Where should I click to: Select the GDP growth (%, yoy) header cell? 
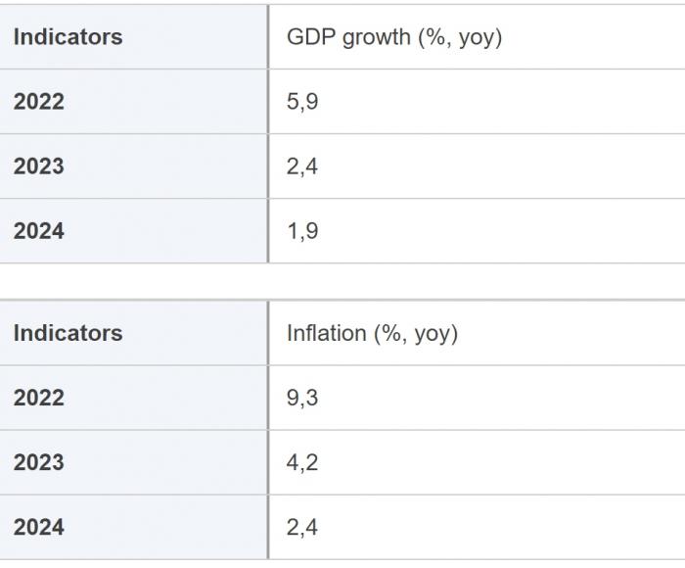click(x=393, y=37)
